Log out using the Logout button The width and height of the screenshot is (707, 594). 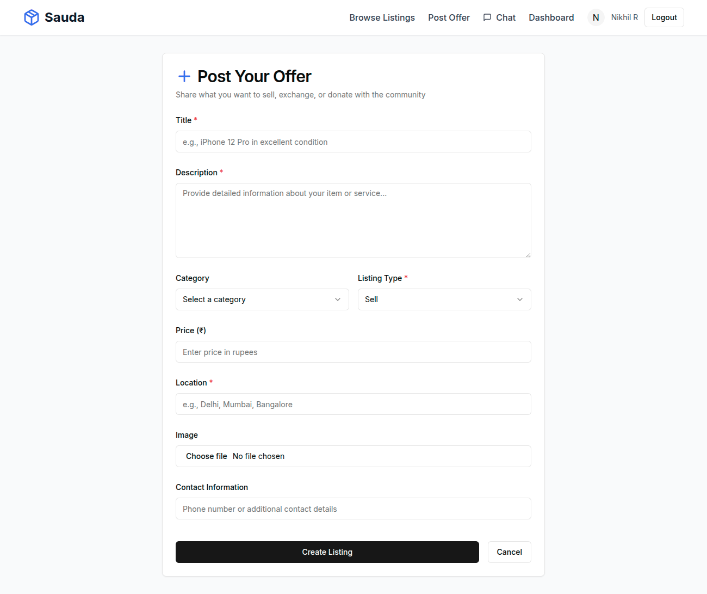click(664, 17)
